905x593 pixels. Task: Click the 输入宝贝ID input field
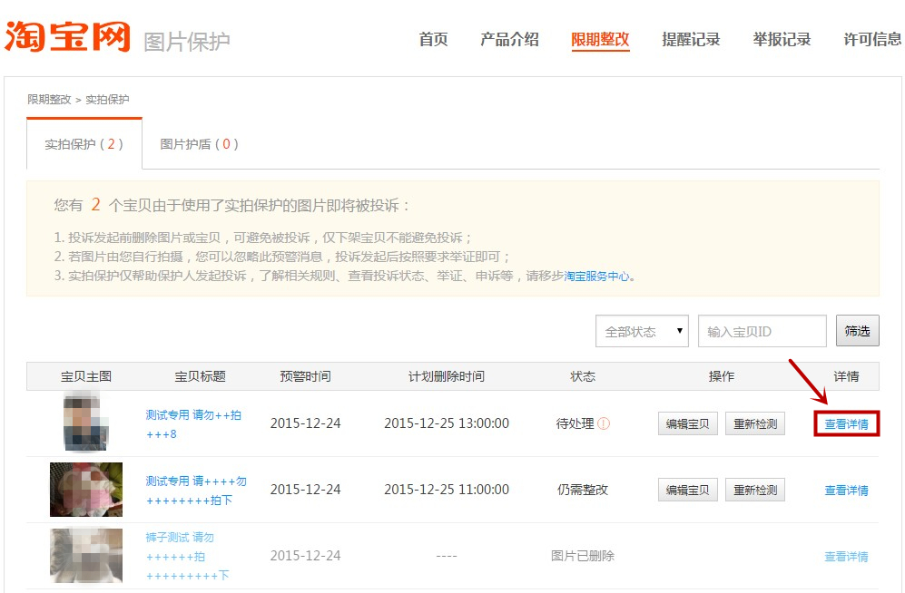pos(761,331)
